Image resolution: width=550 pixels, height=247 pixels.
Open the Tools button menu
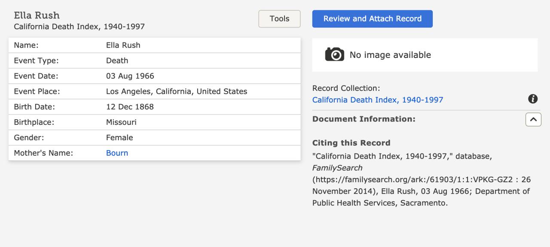pyautogui.click(x=279, y=19)
